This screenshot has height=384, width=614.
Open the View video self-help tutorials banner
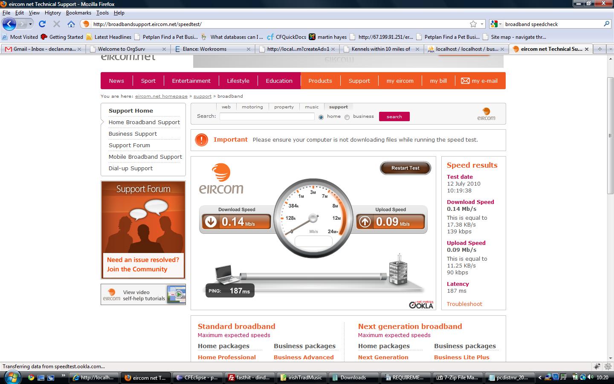143,294
